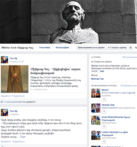Open Mkhitar Goch group title
The image size is (137, 147).
pyautogui.click(x=17, y=48)
